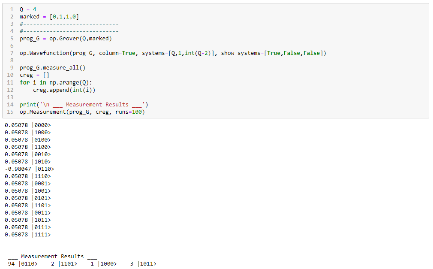
Task: Click the 0.05078 |1111> output row
Action: [27, 235]
